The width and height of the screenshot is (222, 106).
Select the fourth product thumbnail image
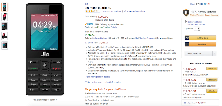tap(5, 36)
